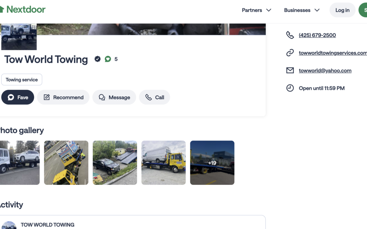
Task: Click the TOW WORLD TOWING activity post author
Action: coord(48,225)
